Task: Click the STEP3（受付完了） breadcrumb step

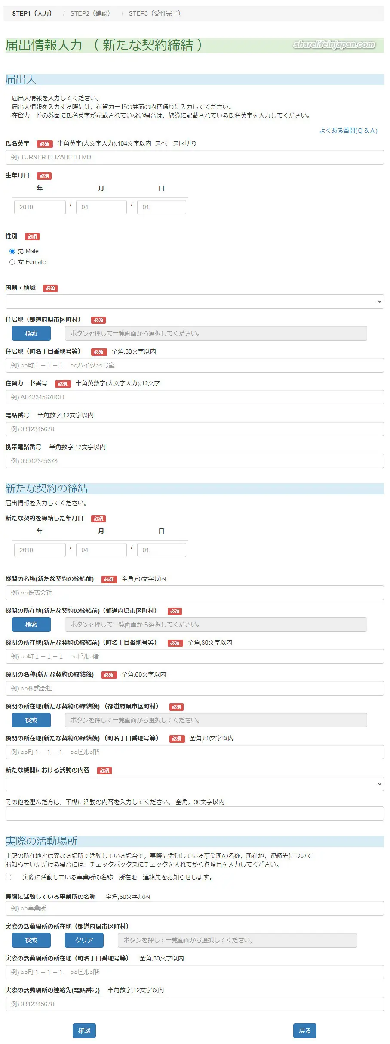Action: 155,13
